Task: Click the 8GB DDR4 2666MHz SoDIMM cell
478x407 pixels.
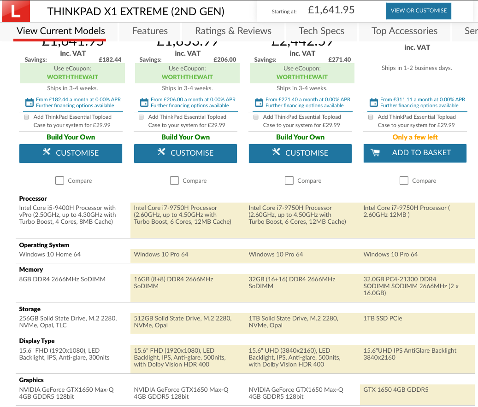Action: point(62,279)
